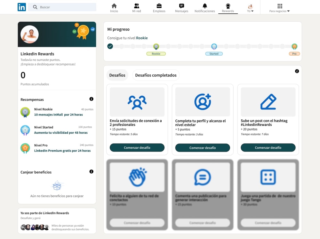Click the LinkedIn logo
Screen dimensions: 320x239
22,7
